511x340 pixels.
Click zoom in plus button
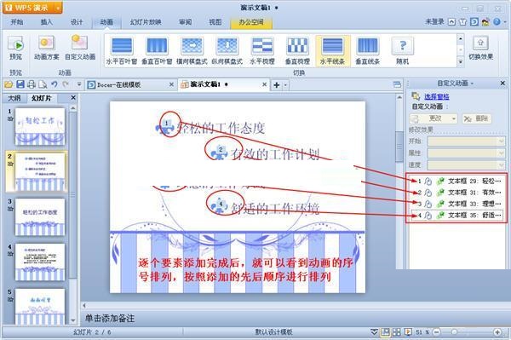(x=497, y=332)
